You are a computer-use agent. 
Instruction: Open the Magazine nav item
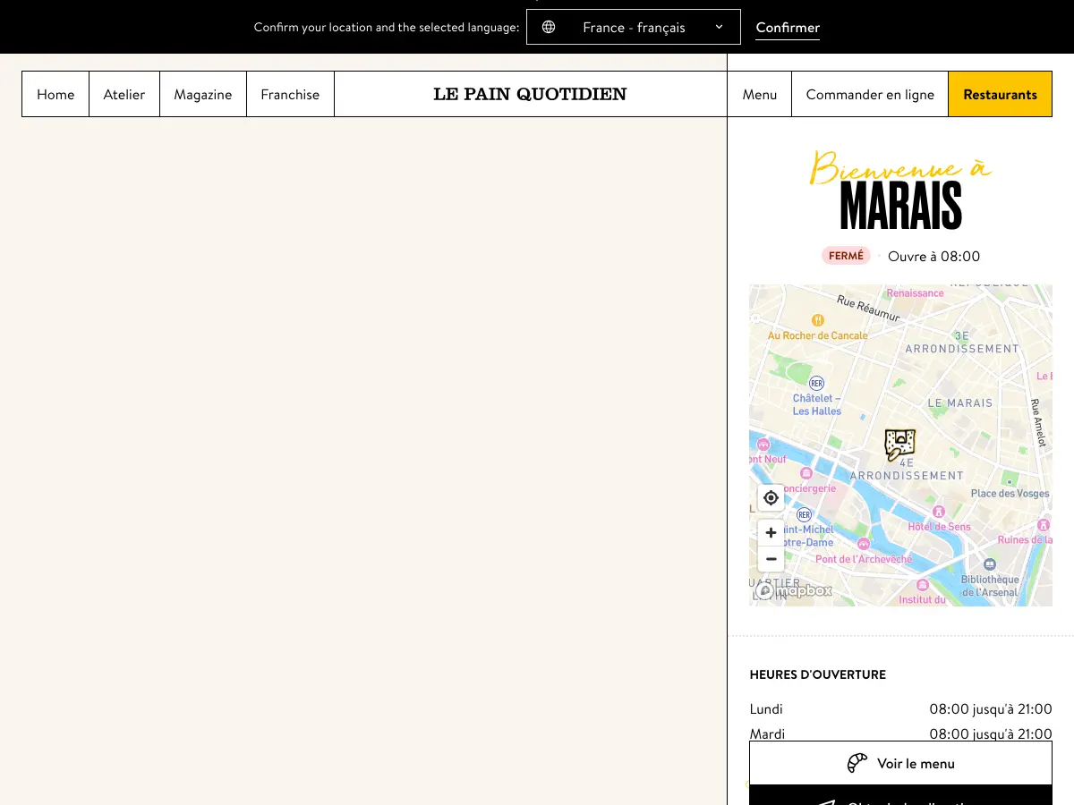[x=203, y=94]
